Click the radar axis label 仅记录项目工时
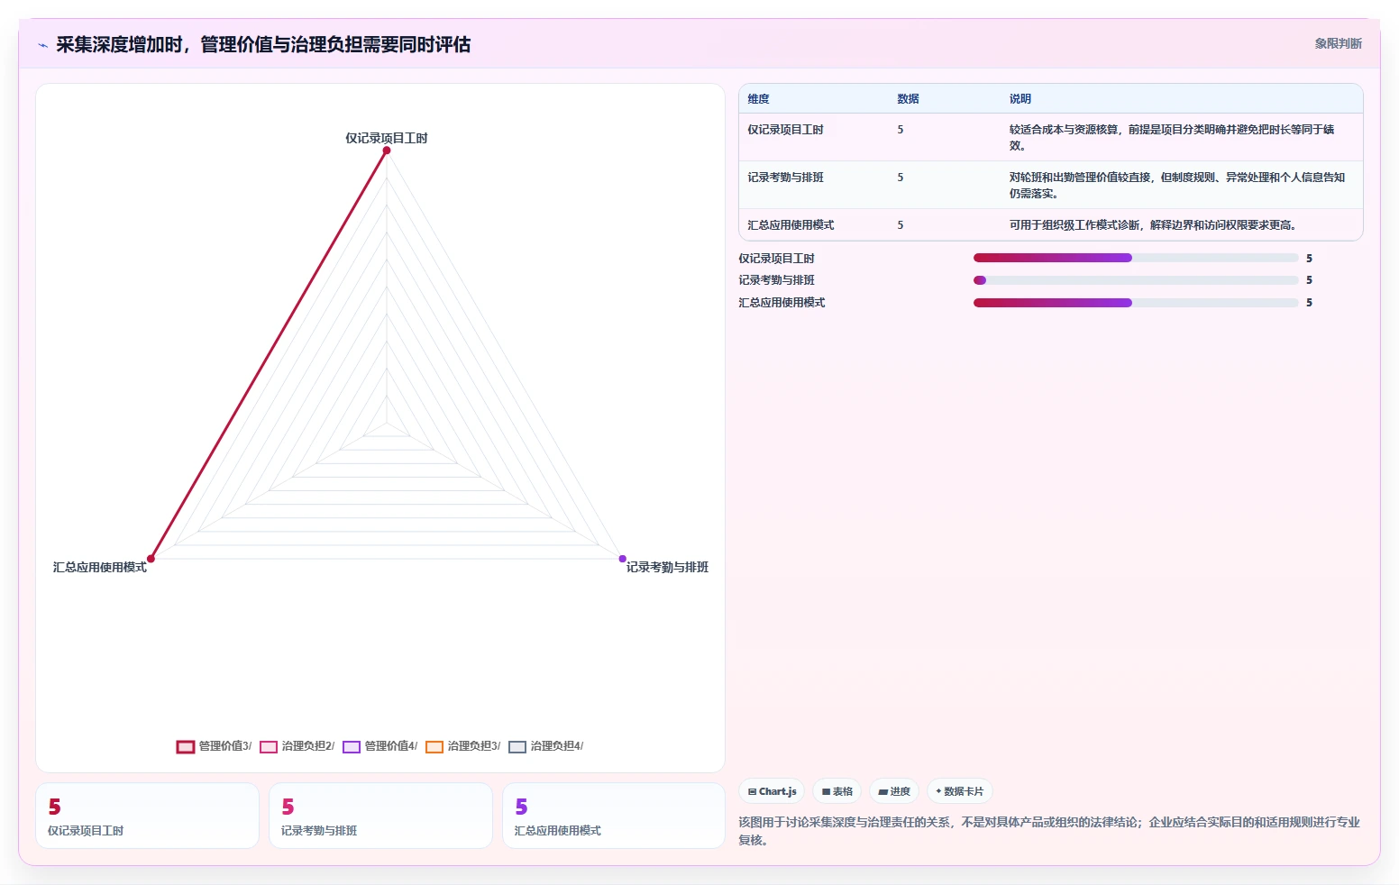 click(x=387, y=138)
